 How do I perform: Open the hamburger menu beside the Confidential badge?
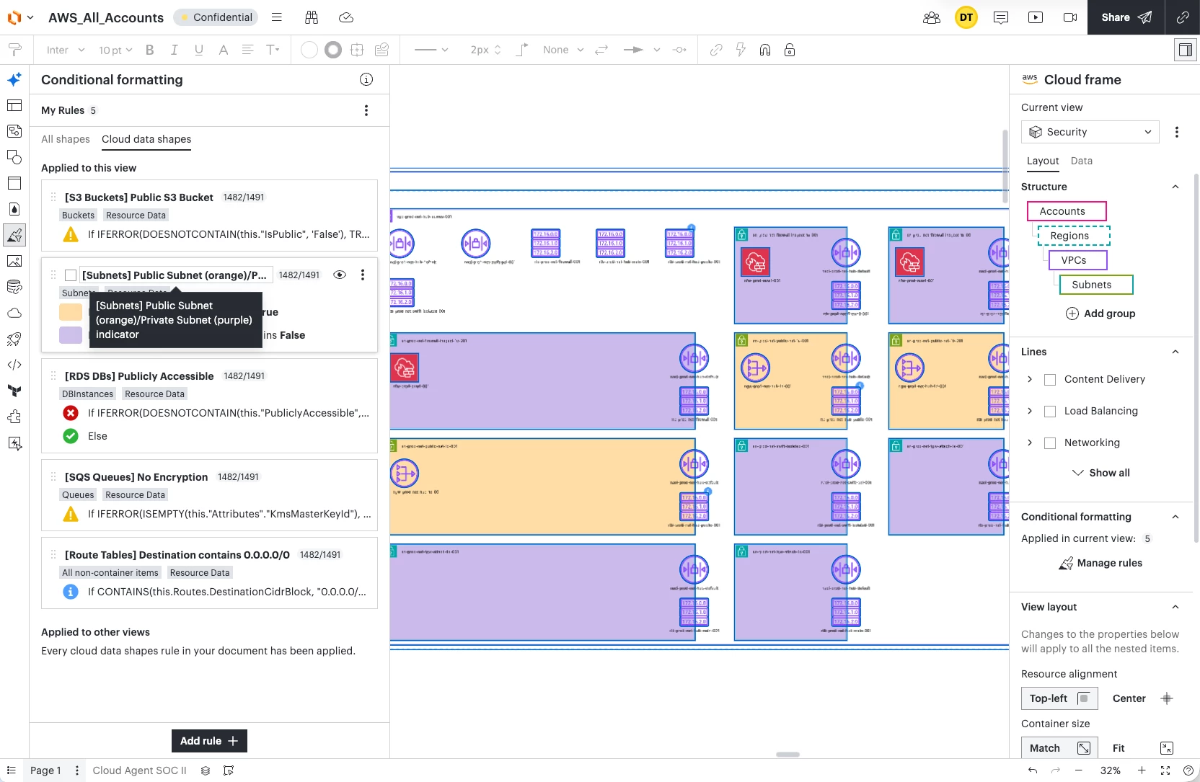[276, 17]
